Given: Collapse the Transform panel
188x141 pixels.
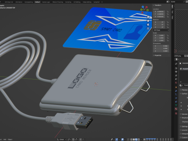Looking at the screenshot, I should 157,5.
